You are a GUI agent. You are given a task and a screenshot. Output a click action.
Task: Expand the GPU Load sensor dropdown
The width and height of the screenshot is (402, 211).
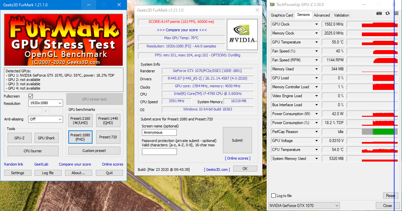[316, 78]
